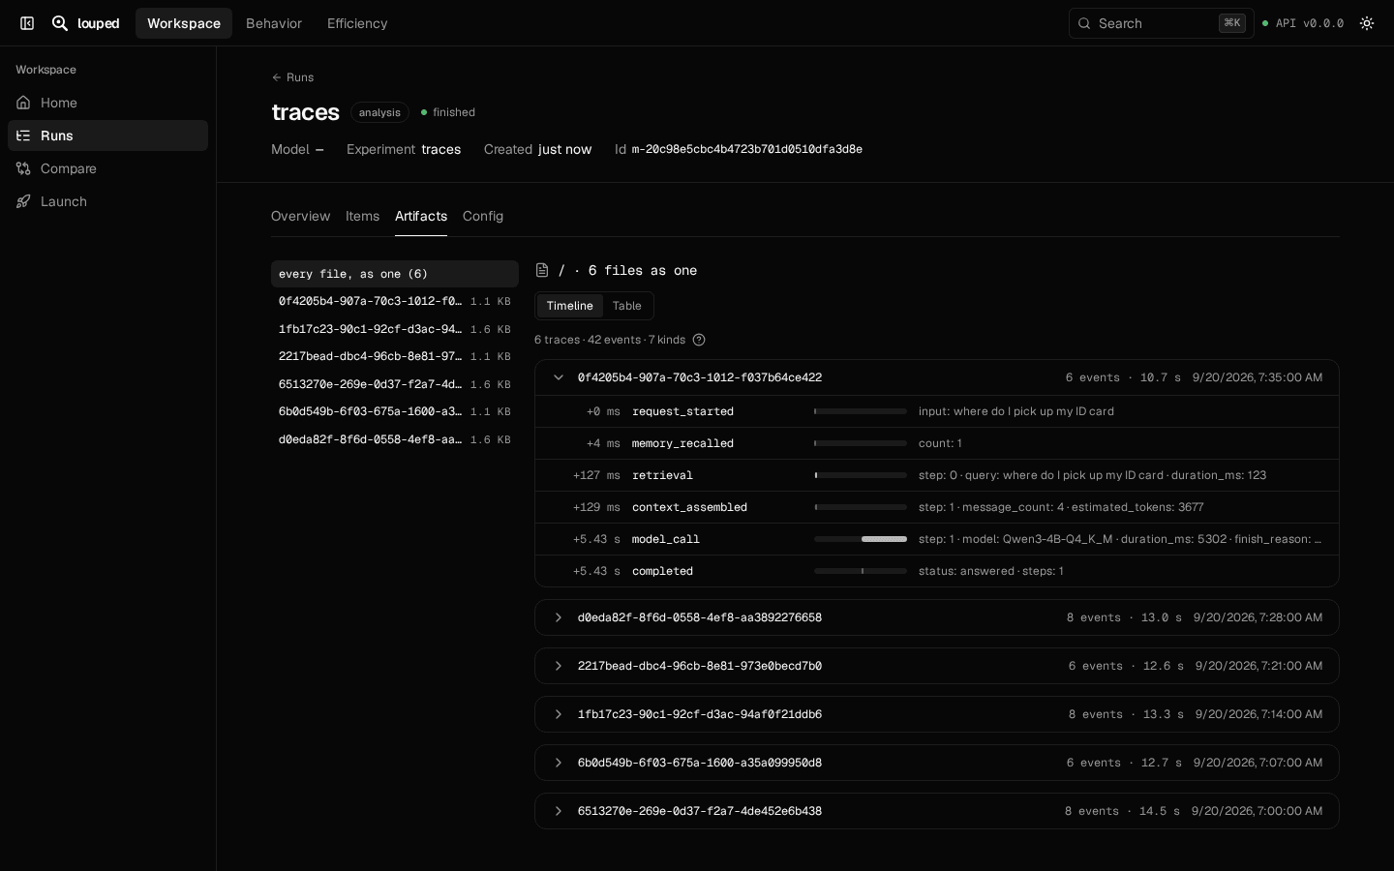Viewport: 1394px width, 871px height.
Task: Open the Config tab
Action: pyautogui.click(x=483, y=216)
